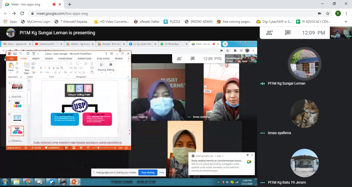Image resolution: width=352 pixels, height=187 pixels.
Task: Click the volume speaker icon in system tray
Action: pos(227,182)
